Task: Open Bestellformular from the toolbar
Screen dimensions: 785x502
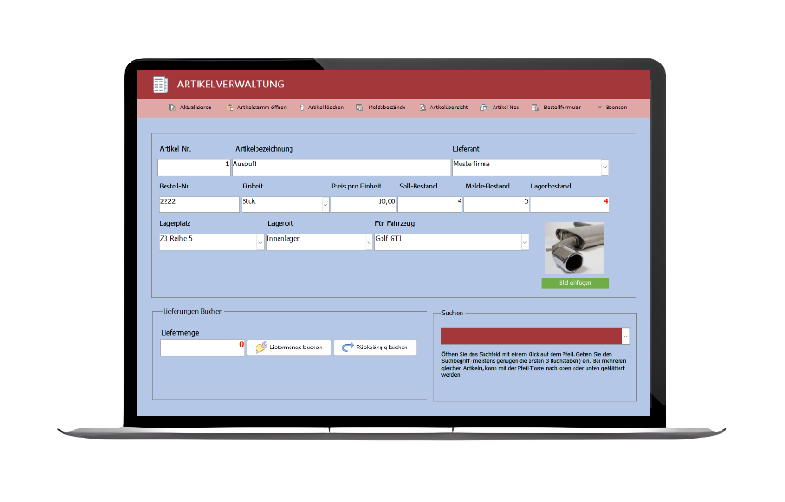Action: click(537, 108)
